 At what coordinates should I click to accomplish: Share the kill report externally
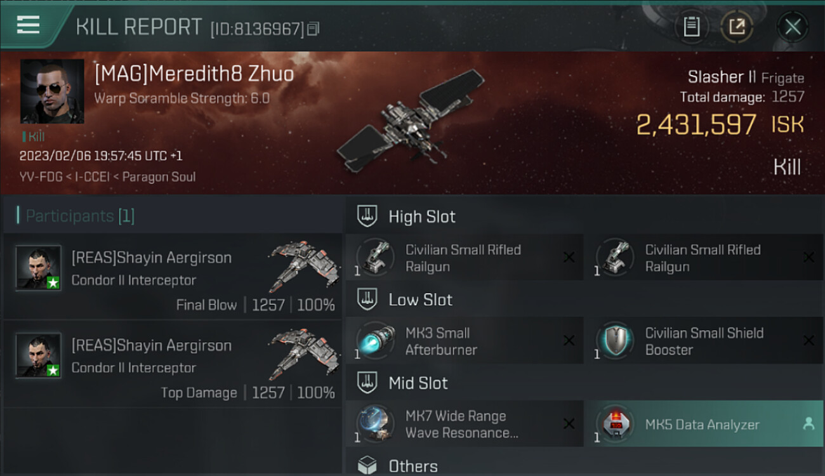point(737,27)
